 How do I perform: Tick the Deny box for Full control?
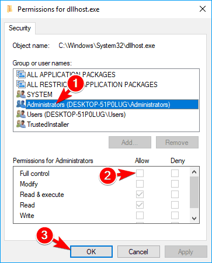pos(175,173)
